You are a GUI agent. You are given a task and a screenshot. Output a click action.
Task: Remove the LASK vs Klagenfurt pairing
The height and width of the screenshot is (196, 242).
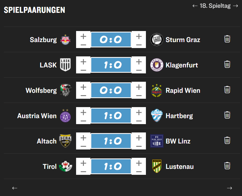(227, 64)
